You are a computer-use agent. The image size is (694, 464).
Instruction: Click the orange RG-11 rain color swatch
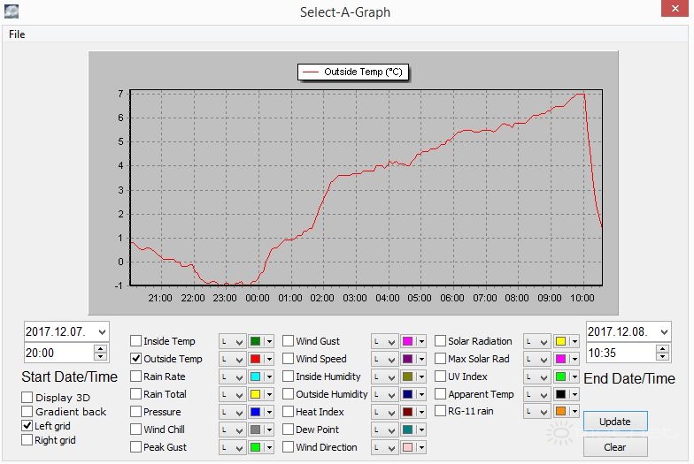(x=559, y=411)
